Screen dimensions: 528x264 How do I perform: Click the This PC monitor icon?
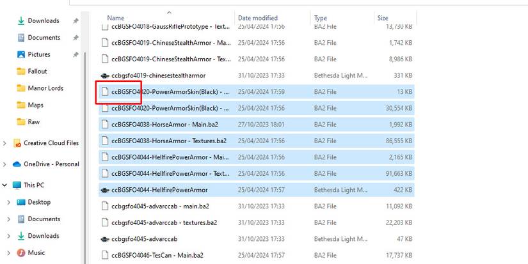click(17, 185)
